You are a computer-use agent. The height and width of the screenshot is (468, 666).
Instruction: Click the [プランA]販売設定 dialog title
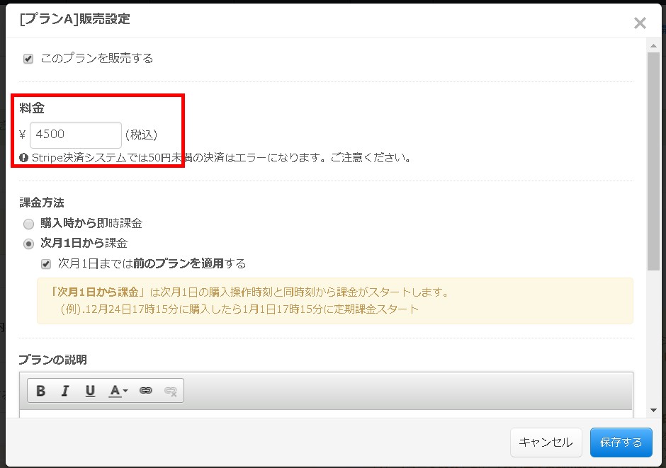coord(75,19)
